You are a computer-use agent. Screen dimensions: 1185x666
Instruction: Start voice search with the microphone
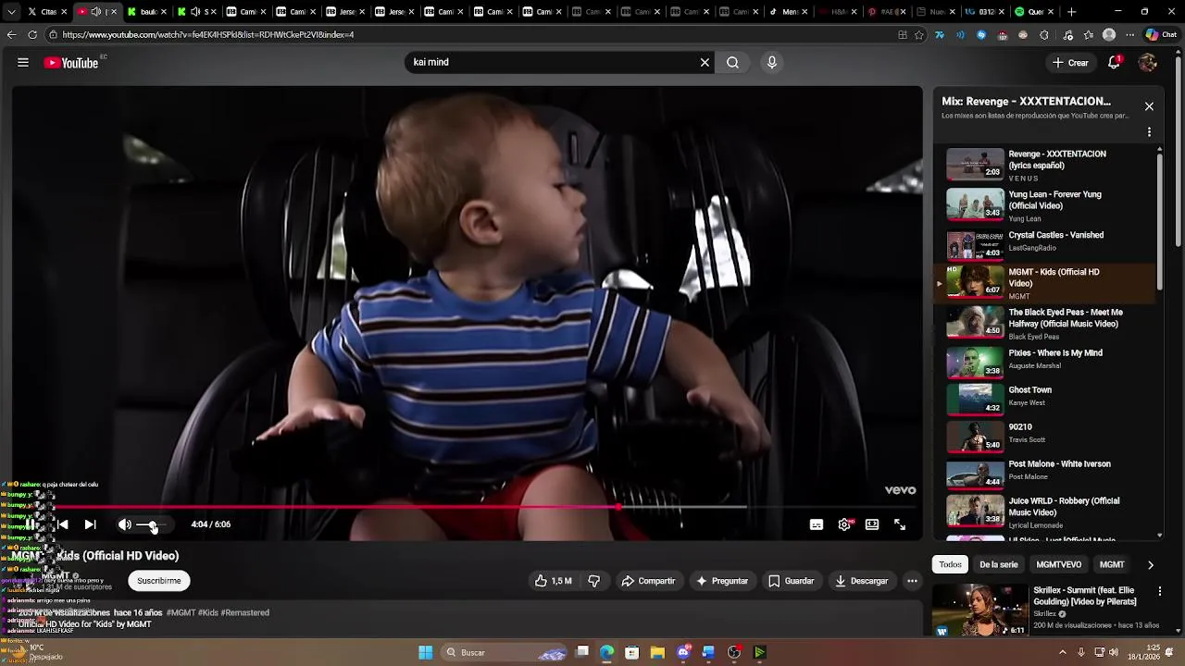772,63
